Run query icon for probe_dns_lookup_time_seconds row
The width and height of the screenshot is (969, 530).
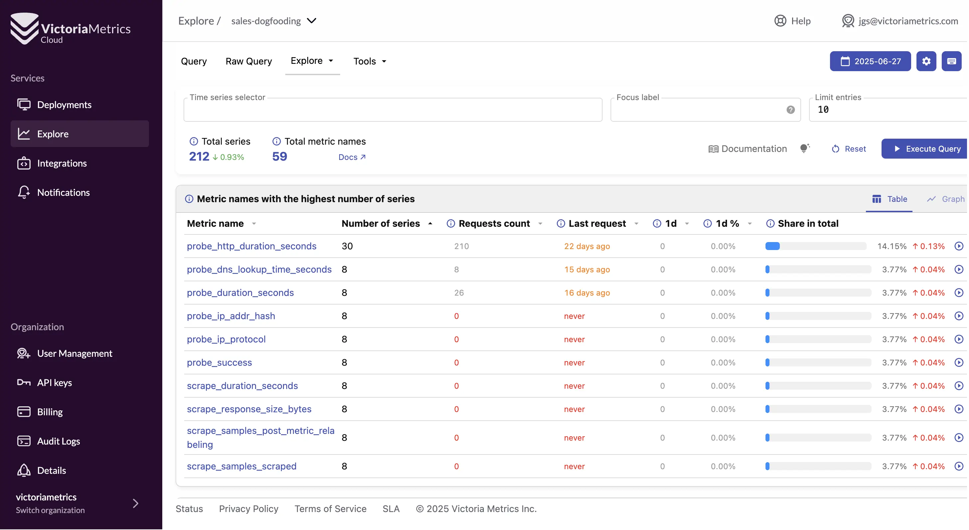(x=959, y=270)
